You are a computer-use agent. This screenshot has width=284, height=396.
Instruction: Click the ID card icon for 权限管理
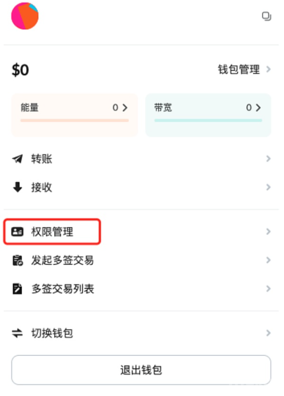18,232
